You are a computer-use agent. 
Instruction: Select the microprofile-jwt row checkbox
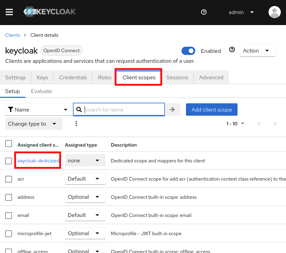pos(9,234)
